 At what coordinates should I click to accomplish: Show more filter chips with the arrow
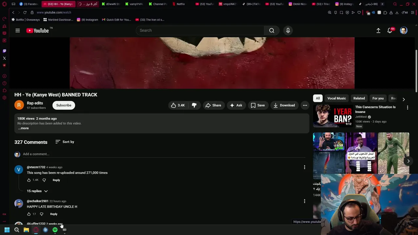pos(404,99)
